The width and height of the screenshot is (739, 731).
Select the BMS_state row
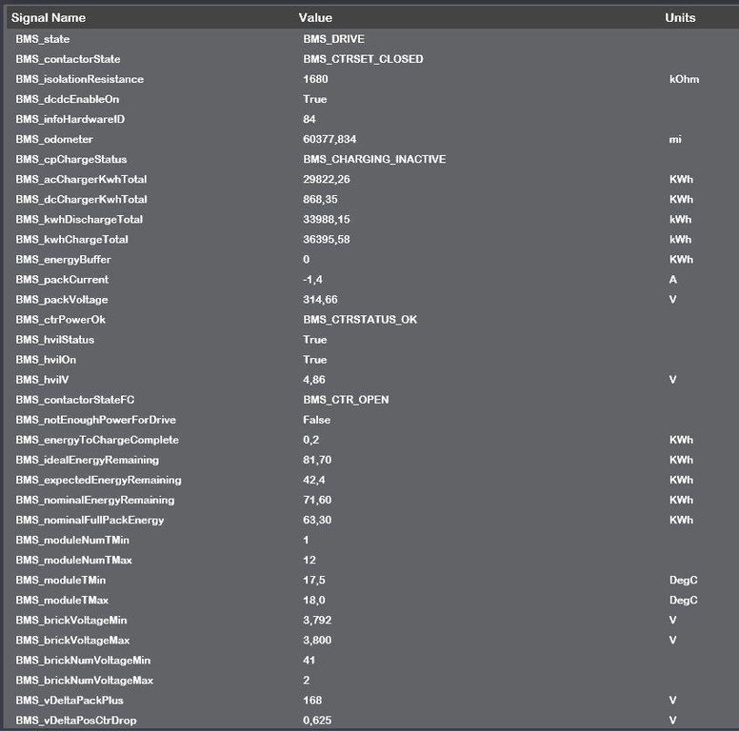[372, 39]
